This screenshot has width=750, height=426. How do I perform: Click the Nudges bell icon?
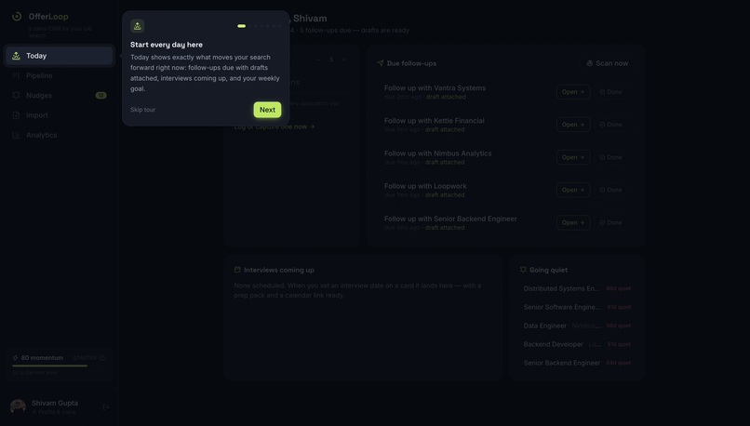(16, 95)
